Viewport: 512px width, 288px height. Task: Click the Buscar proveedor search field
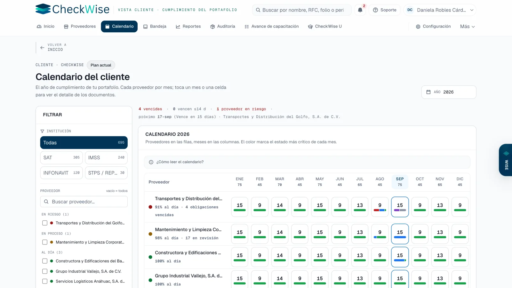pyautogui.click(x=84, y=202)
